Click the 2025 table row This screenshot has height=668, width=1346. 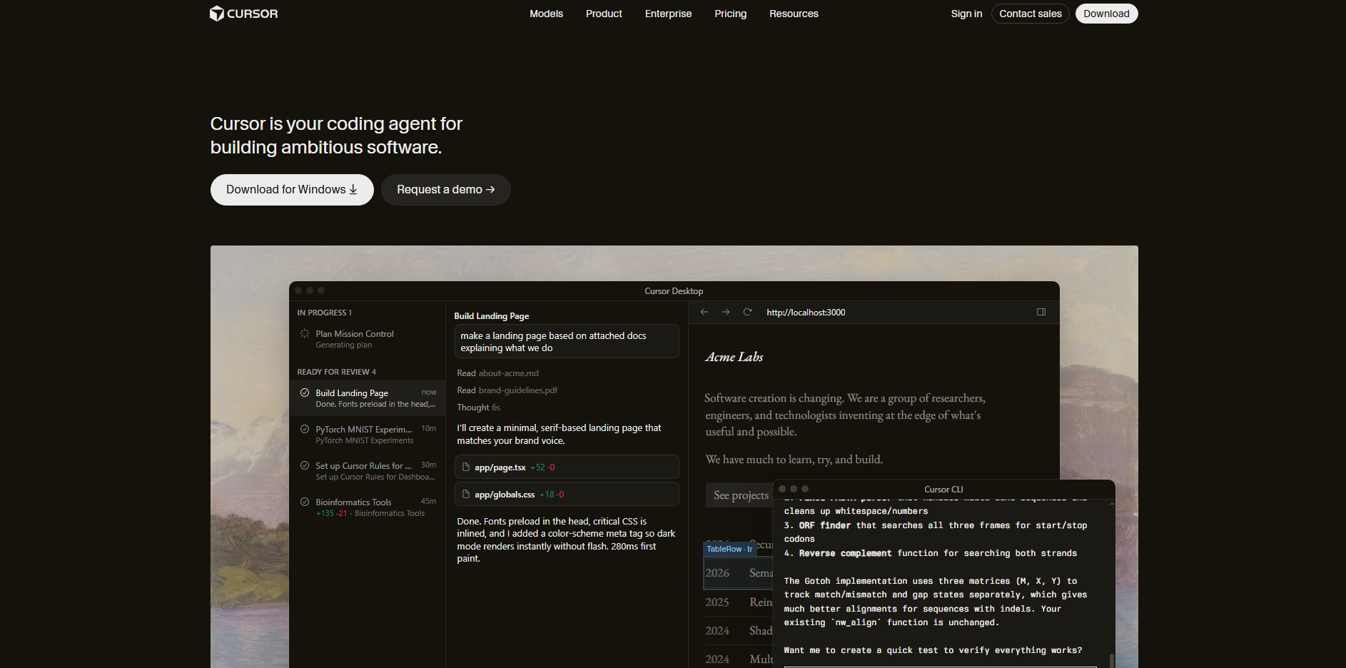(739, 602)
